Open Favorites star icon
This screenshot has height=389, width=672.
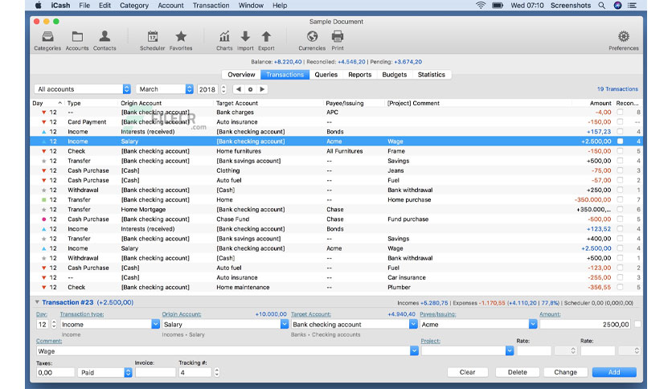point(181,36)
